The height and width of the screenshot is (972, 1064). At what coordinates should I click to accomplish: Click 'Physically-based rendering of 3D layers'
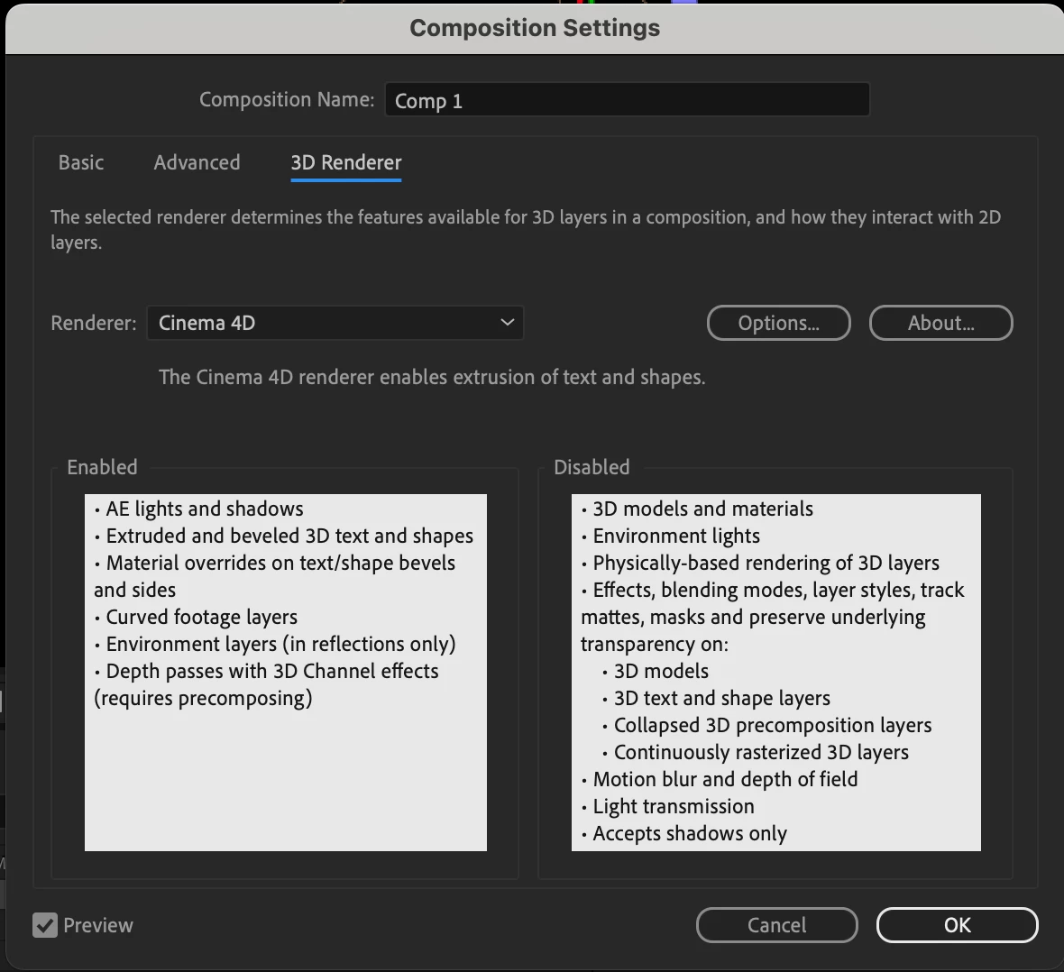tap(766, 564)
